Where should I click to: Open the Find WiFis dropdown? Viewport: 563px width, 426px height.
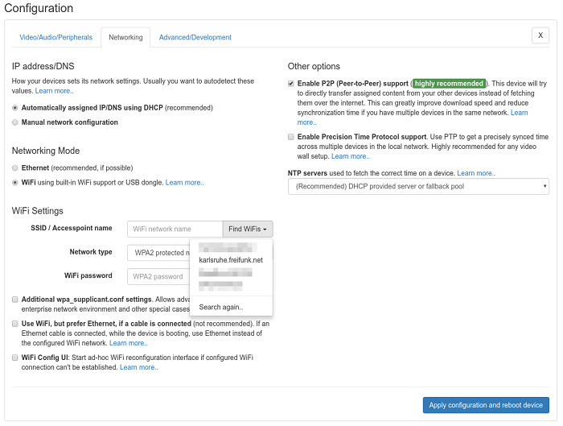coord(249,230)
